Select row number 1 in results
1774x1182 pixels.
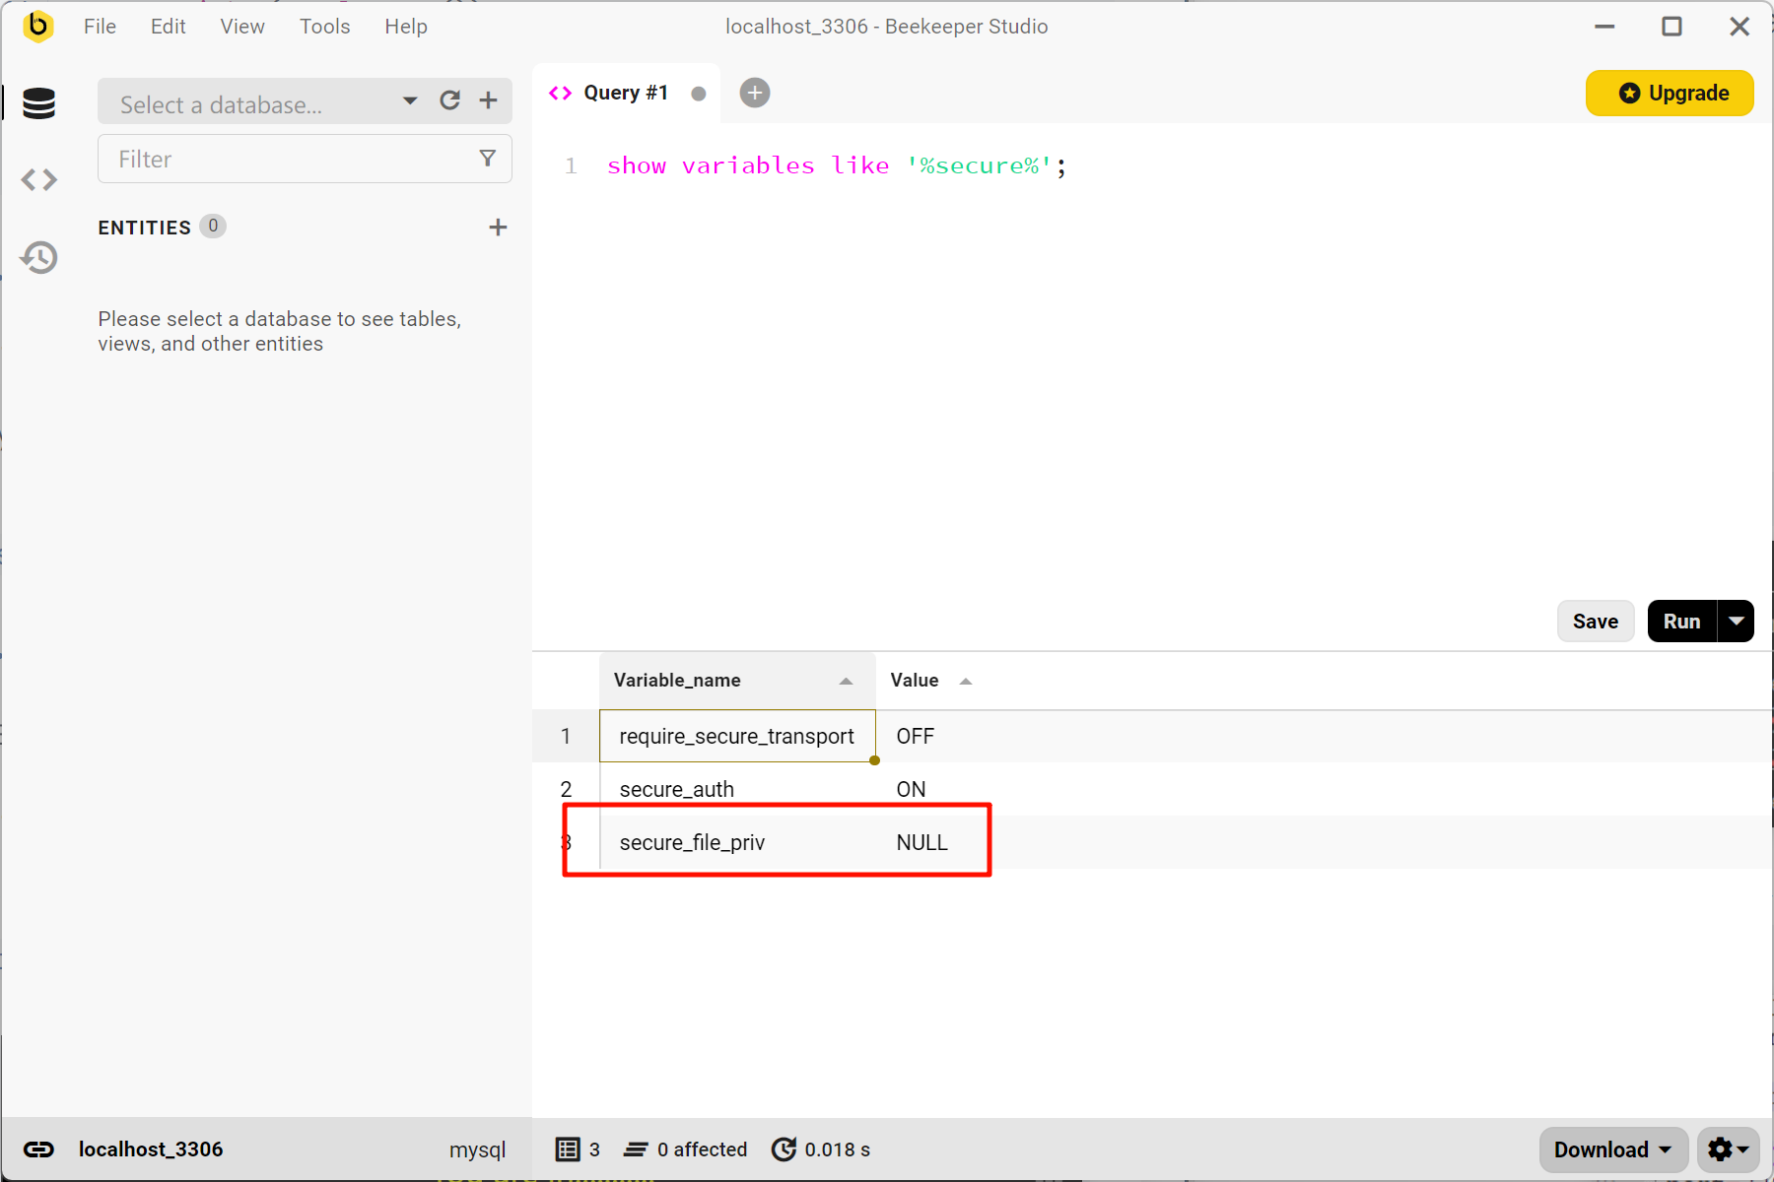click(566, 736)
